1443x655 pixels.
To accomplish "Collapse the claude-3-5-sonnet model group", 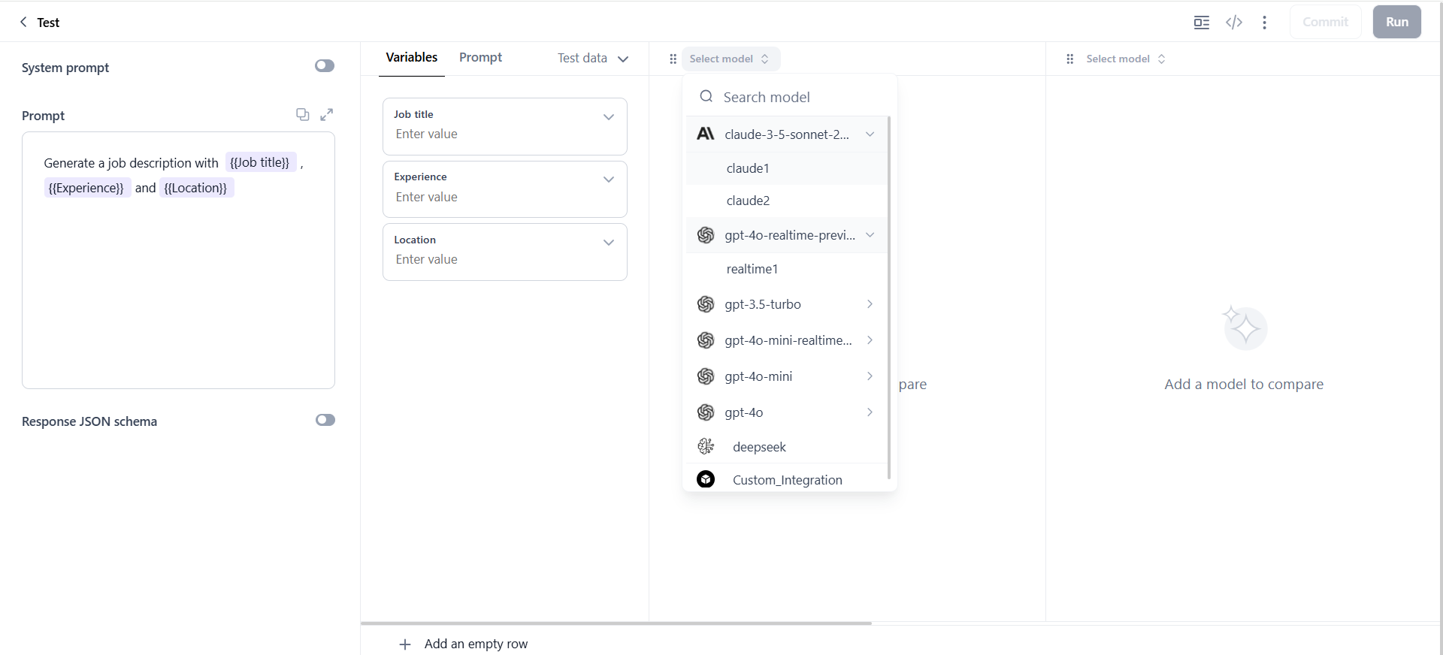I will [x=870, y=134].
